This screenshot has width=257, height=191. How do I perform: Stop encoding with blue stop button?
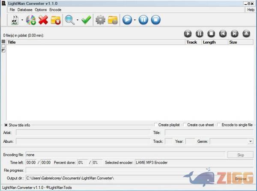click(156, 20)
